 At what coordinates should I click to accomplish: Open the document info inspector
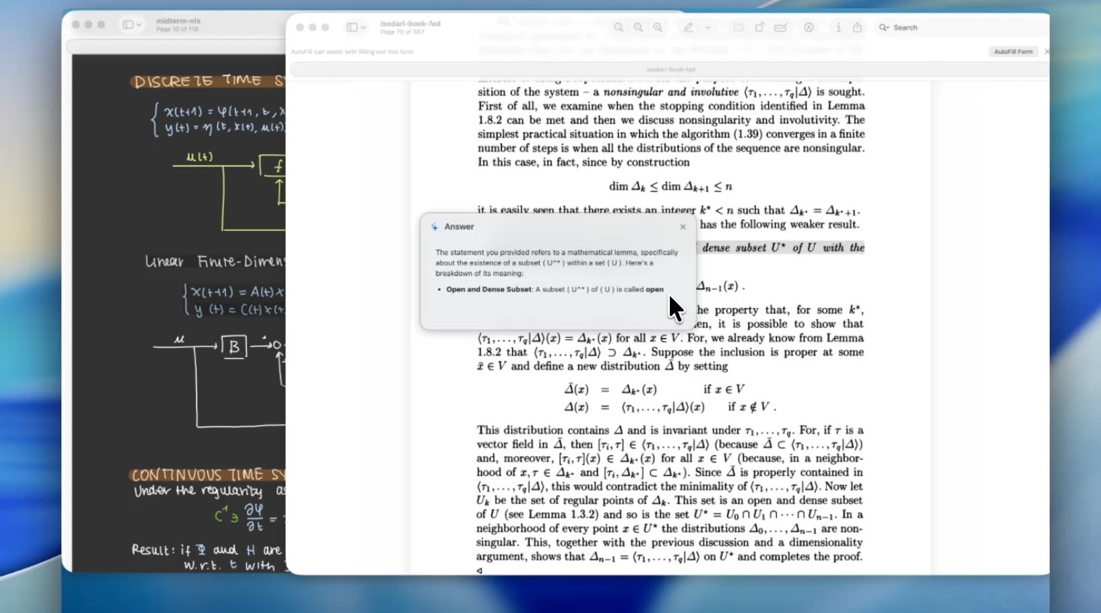tap(838, 28)
